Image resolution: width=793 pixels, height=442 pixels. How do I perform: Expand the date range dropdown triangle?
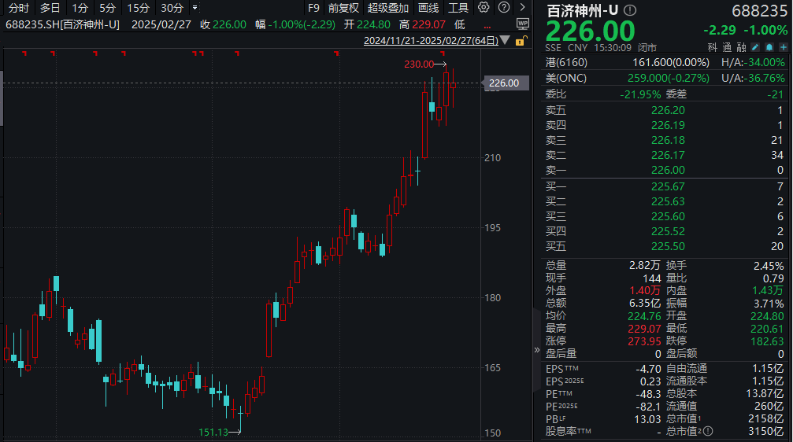[x=505, y=40]
